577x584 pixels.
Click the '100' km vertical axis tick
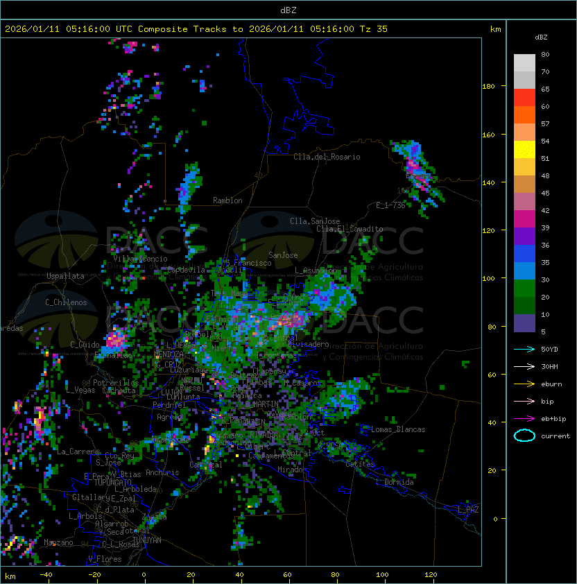[488, 279]
